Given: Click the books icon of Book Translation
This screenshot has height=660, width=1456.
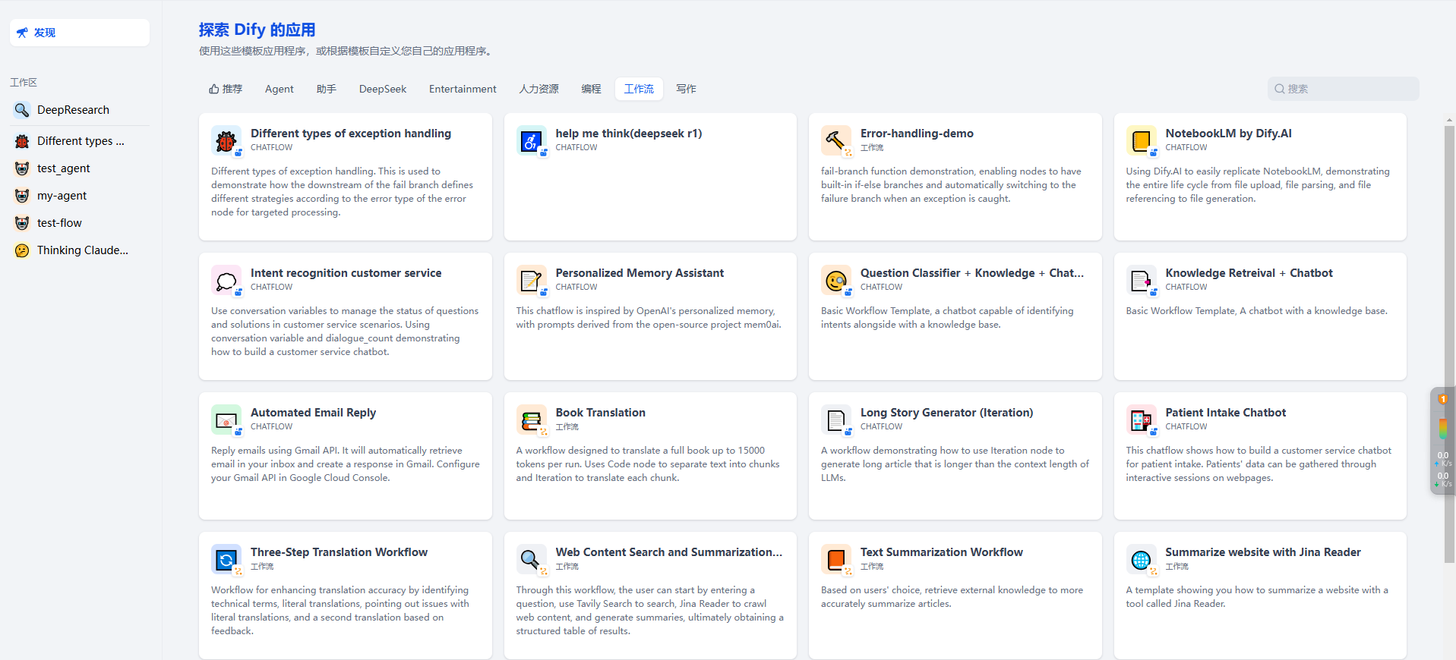Looking at the screenshot, I should (531, 420).
